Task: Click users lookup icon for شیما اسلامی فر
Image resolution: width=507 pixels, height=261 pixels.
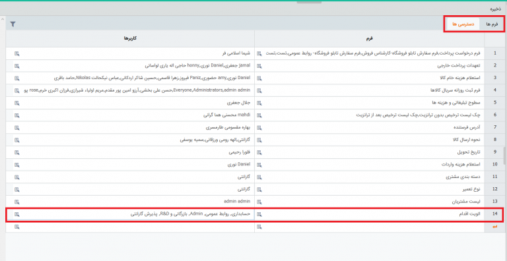Action: point(17,53)
